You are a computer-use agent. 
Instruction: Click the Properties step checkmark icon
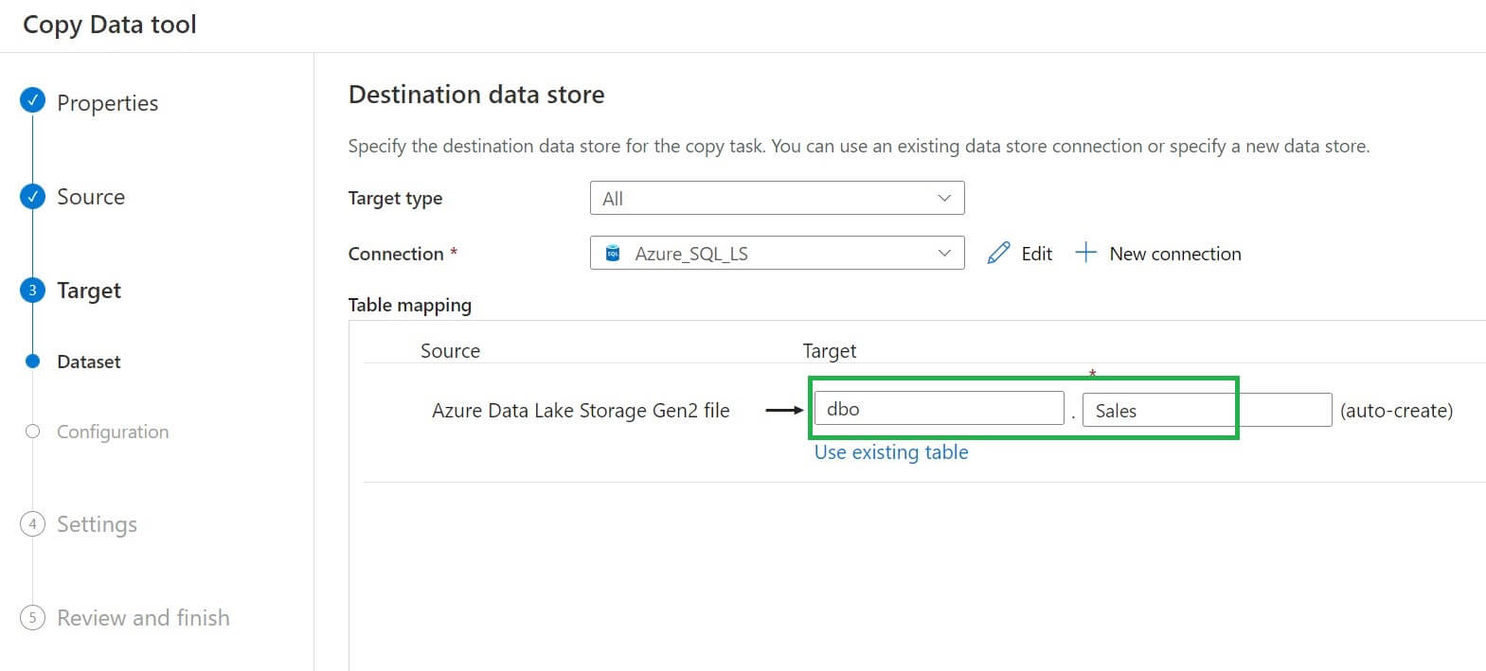point(32,100)
